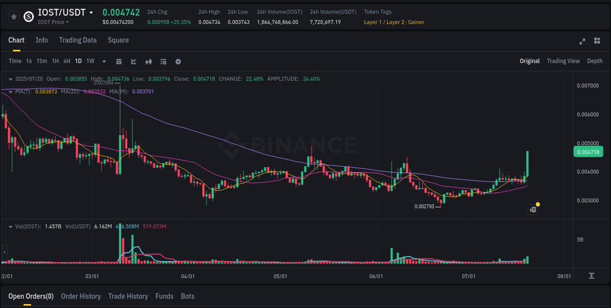Open the extra timeframe dropdown arrow
Image resolution: width=611 pixels, height=308 pixels.
(x=103, y=61)
